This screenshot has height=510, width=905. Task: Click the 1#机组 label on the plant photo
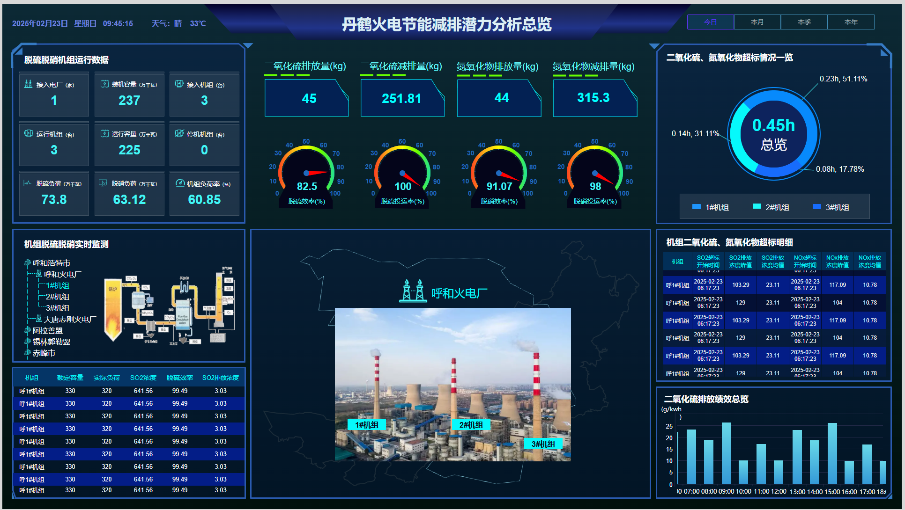pos(367,425)
